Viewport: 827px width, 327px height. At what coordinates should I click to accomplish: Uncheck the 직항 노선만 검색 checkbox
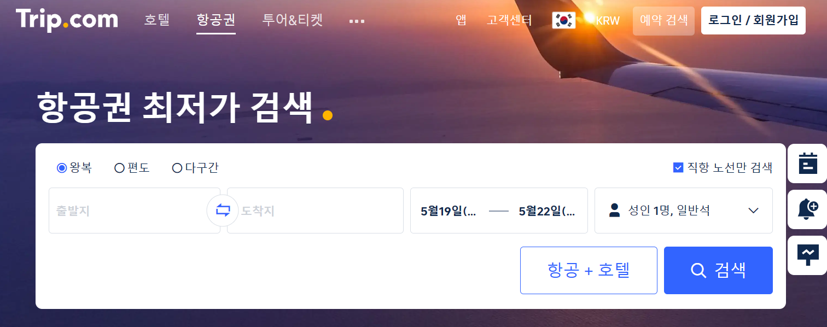coord(678,167)
